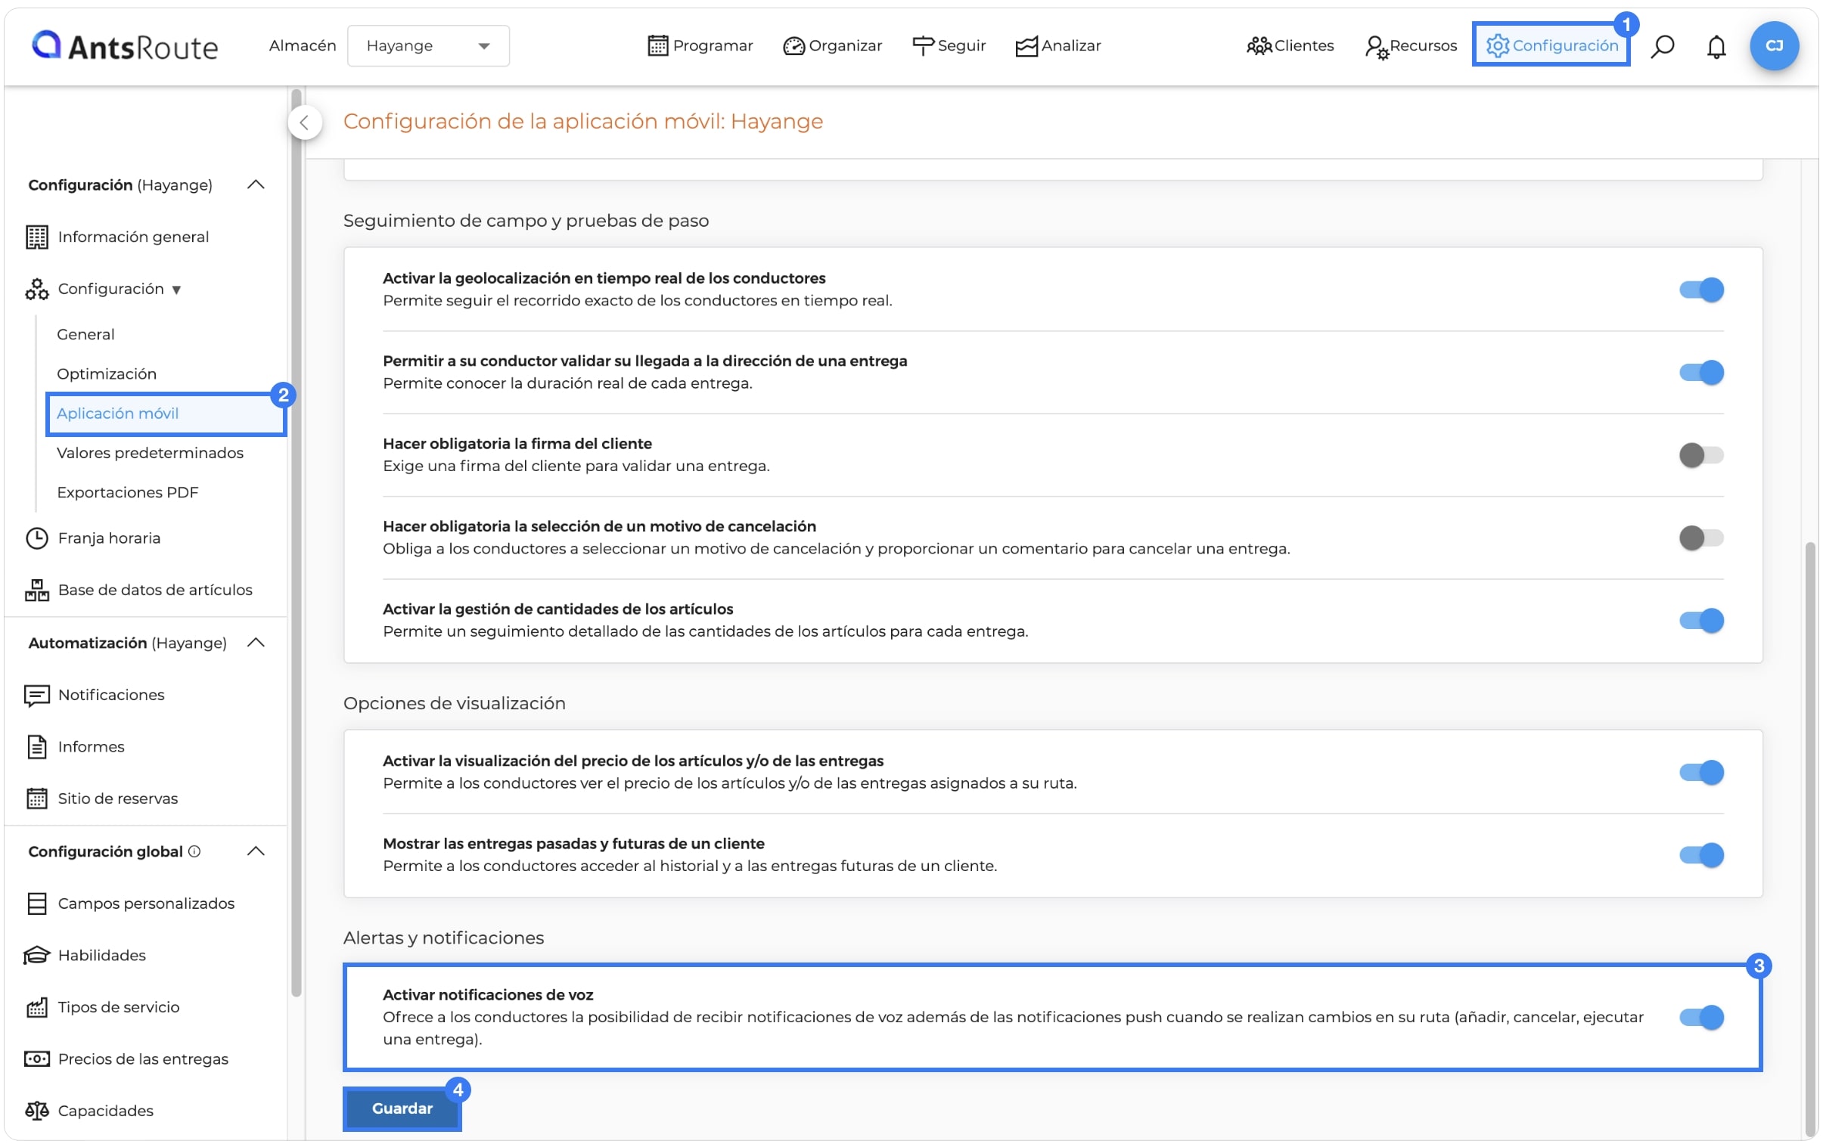The width and height of the screenshot is (1823, 1147).
Task: Enable mandatory customer signature switch
Action: (x=1701, y=454)
